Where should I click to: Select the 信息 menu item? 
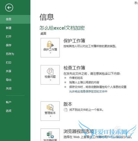[x=15, y=19]
